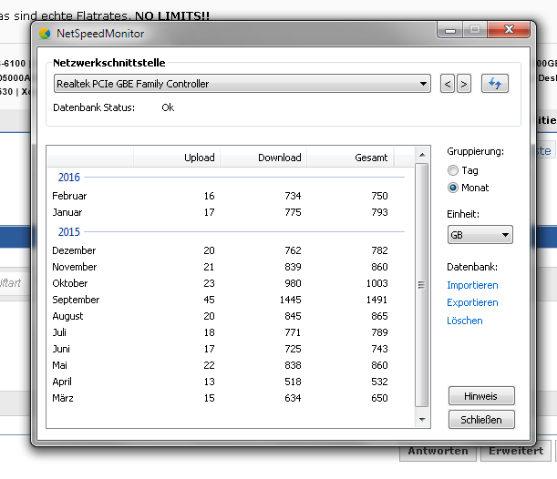
Task: Click the Gesamt column header
Action: (350, 158)
